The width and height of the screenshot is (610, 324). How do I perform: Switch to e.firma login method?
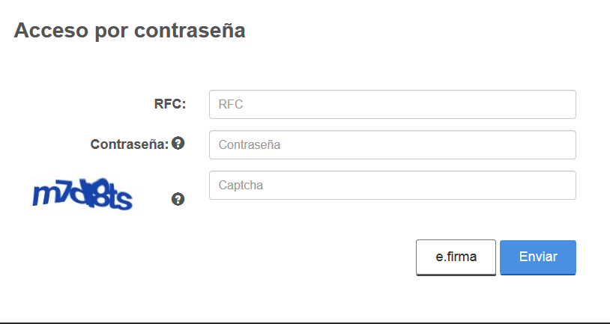[456, 257]
